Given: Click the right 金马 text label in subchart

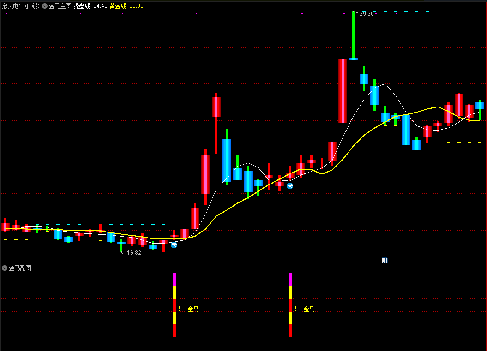Looking at the screenshot, I should (x=309, y=309).
